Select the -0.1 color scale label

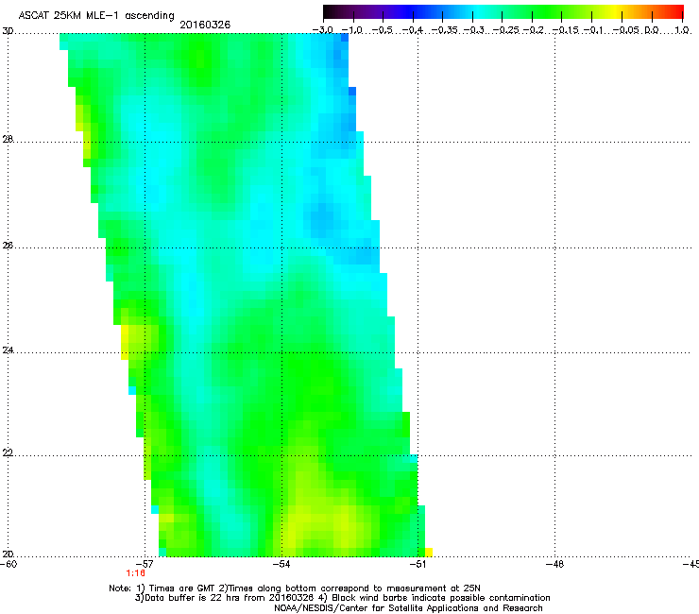594,30
